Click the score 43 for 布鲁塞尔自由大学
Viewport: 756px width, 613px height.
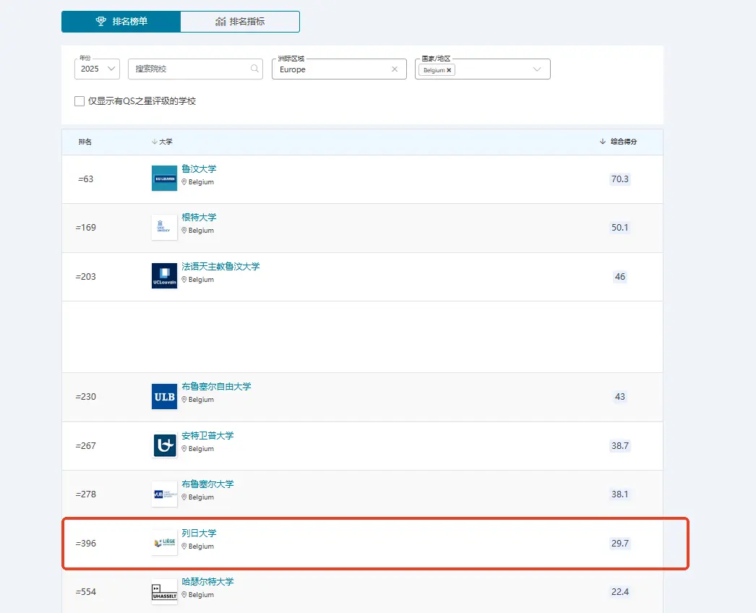619,397
